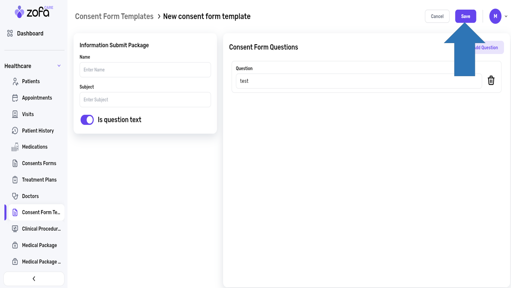Screen dimensions: 511x288
Task: Go back via Consent Form Templates breadcrumb
Action: click(114, 16)
